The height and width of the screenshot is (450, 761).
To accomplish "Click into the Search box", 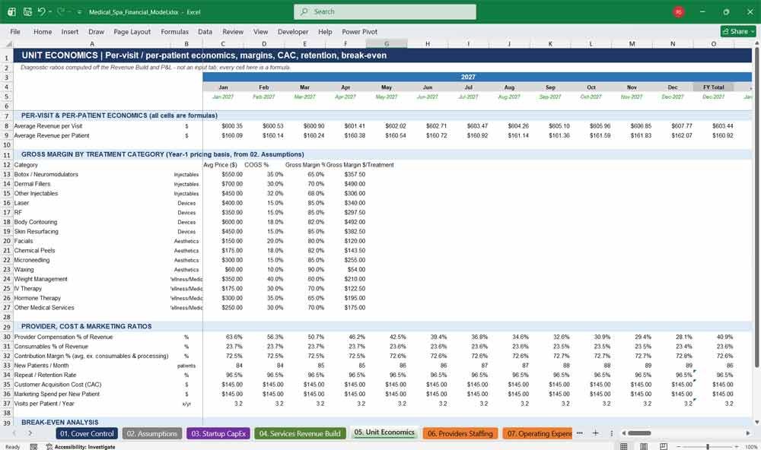I will click(x=385, y=11).
